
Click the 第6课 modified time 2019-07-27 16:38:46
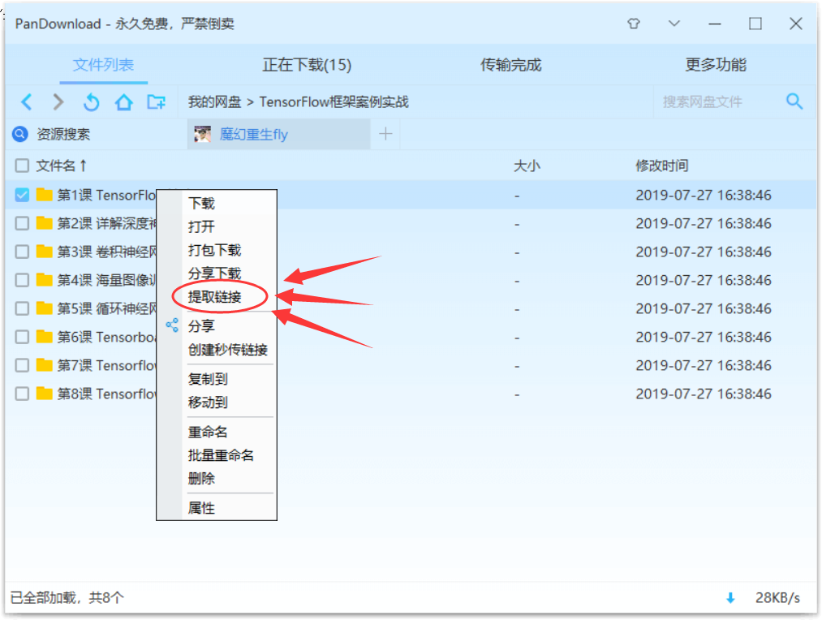point(704,337)
